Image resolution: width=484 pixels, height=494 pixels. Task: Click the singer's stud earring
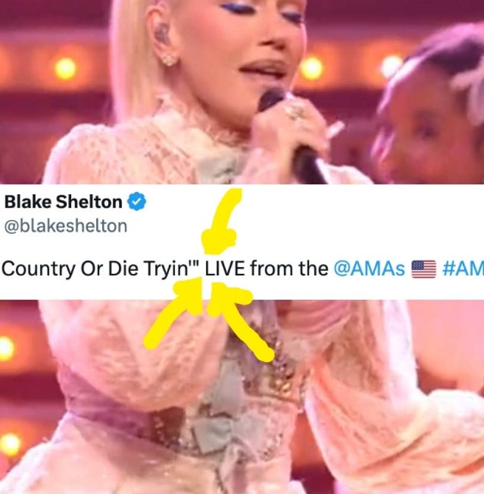[x=169, y=59]
